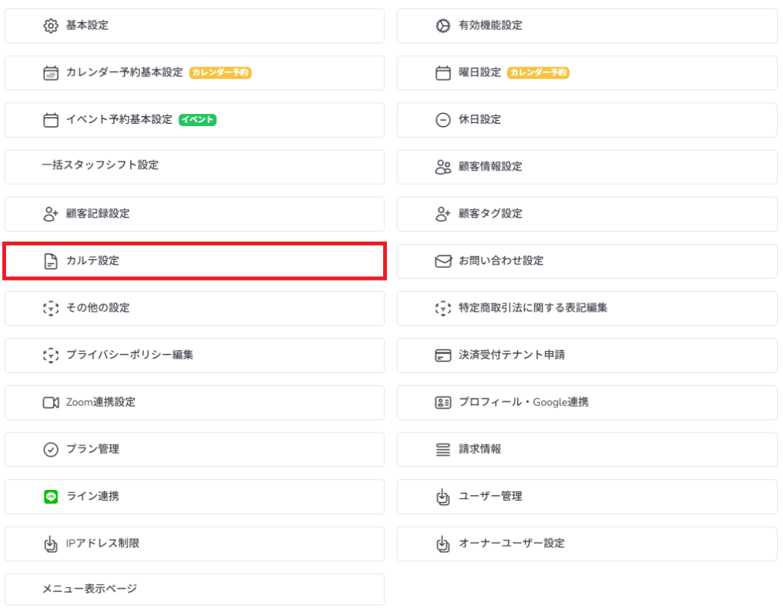Click the envelope icon for お問い合わせ設定
The image size is (783, 610).
(443, 261)
